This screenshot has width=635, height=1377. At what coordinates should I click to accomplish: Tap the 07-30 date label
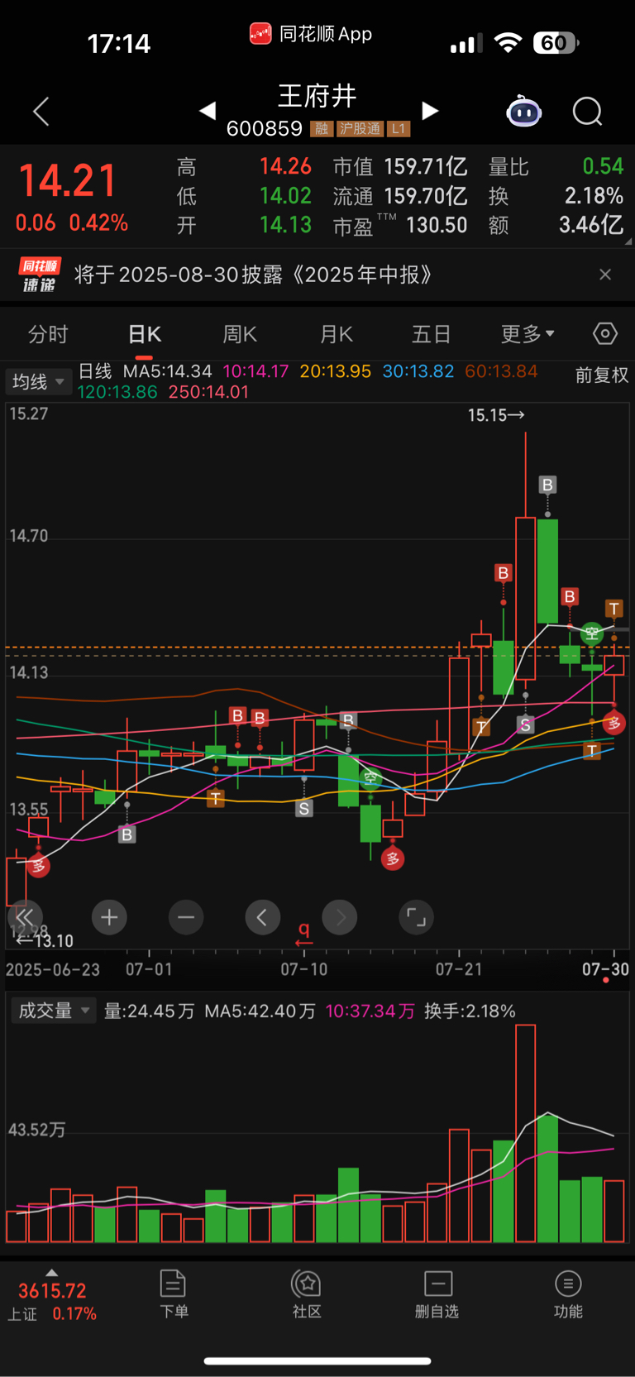[605, 969]
